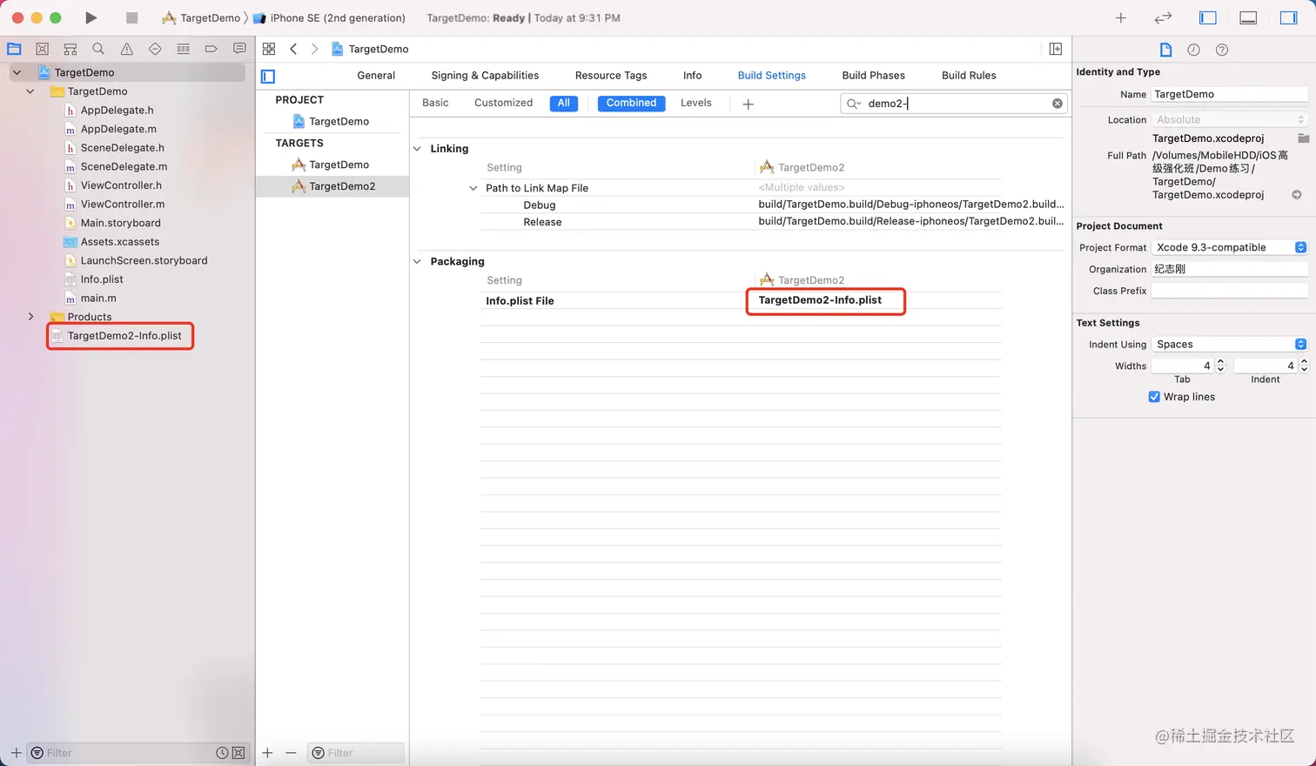The width and height of the screenshot is (1316, 766).
Task: Open the related items grid menu
Action: tap(269, 49)
